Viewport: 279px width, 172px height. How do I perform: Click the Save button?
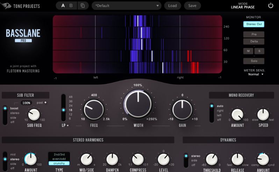[x=192, y=6]
